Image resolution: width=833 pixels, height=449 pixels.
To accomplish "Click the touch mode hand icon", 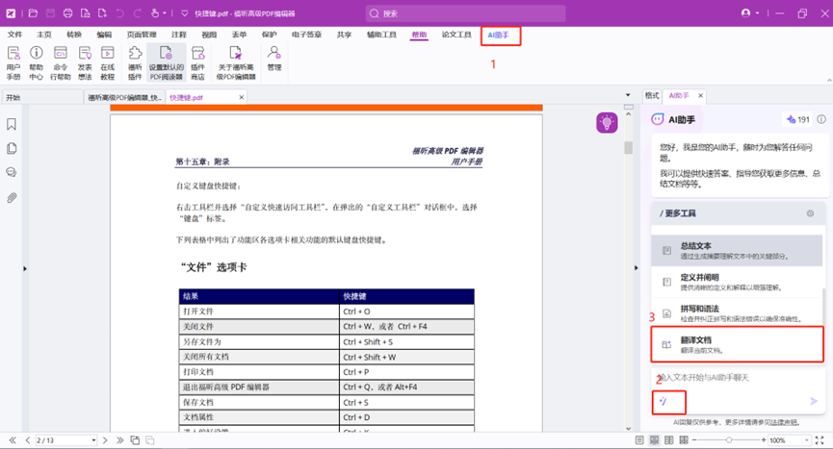I will pyautogui.click(x=155, y=13).
